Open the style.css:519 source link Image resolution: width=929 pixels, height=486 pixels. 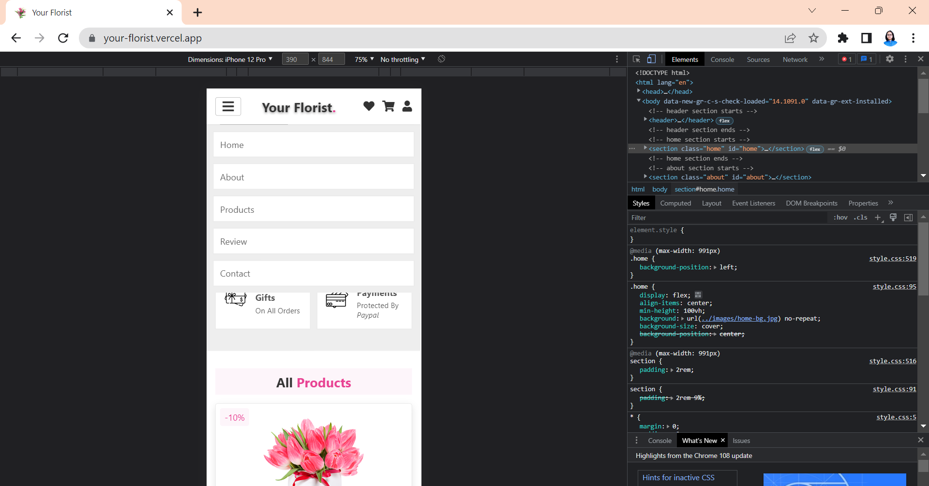point(892,258)
